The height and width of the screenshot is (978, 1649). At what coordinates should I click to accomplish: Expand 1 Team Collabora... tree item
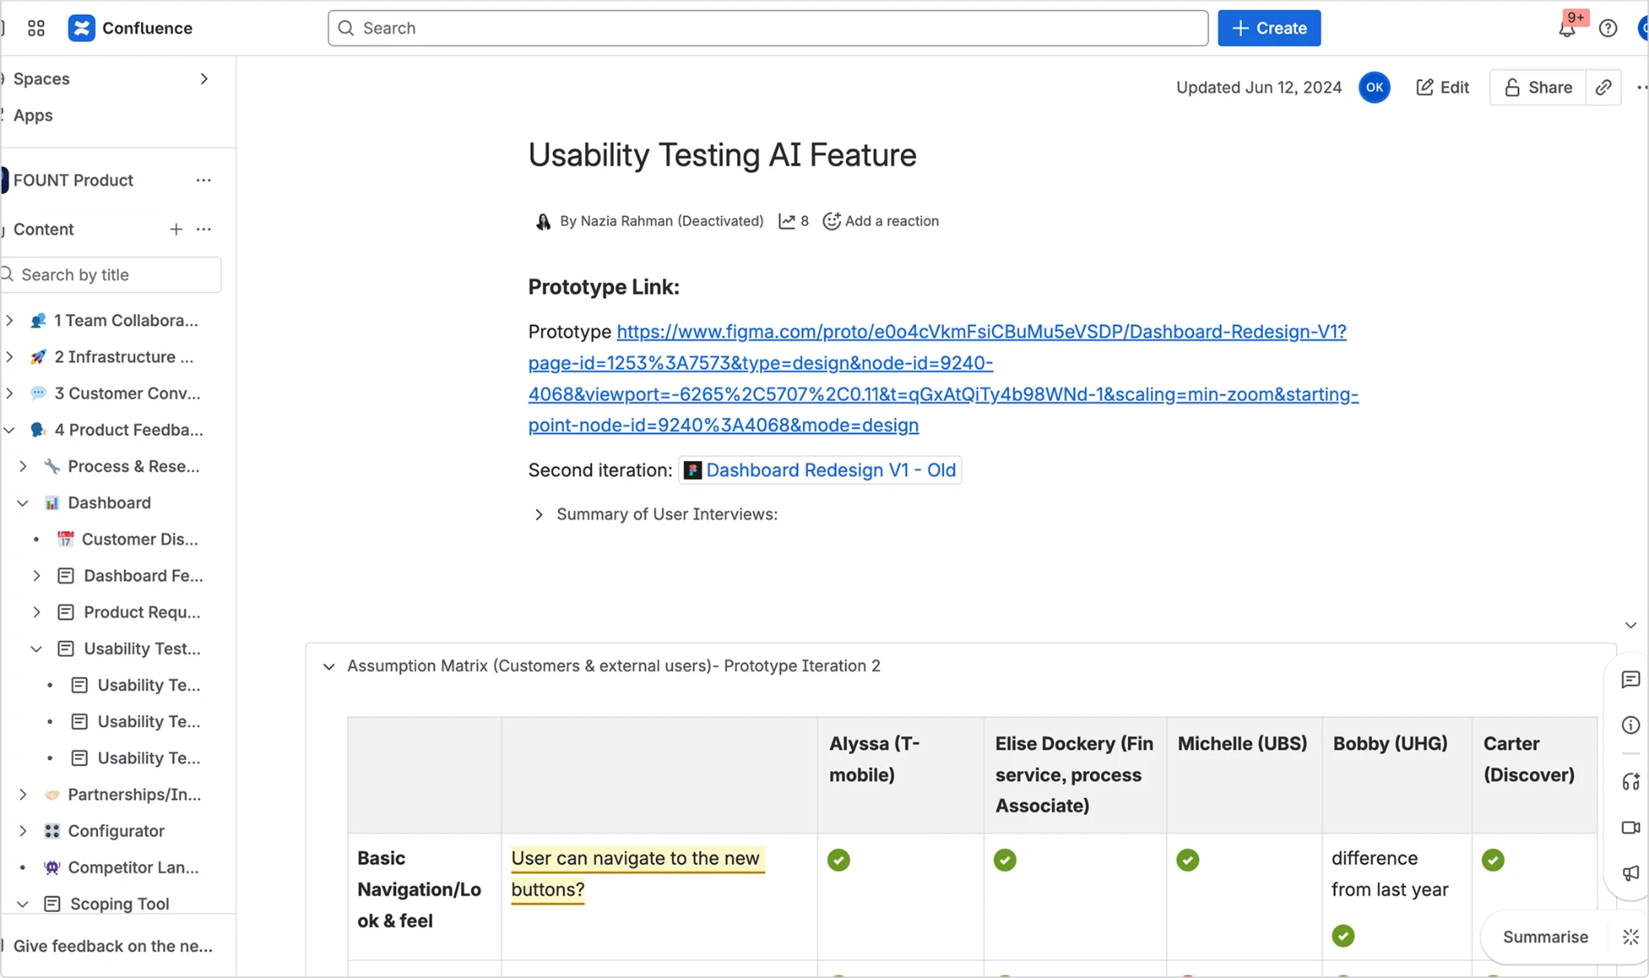tap(9, 320)
